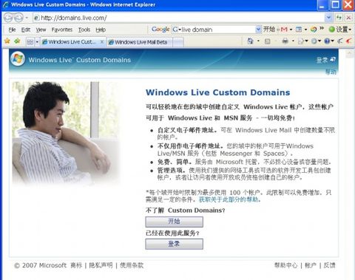Expand the Home button dropdown arrow
Image resolution: width=355 pixels, height=280 pixels.
click(258, 41)
